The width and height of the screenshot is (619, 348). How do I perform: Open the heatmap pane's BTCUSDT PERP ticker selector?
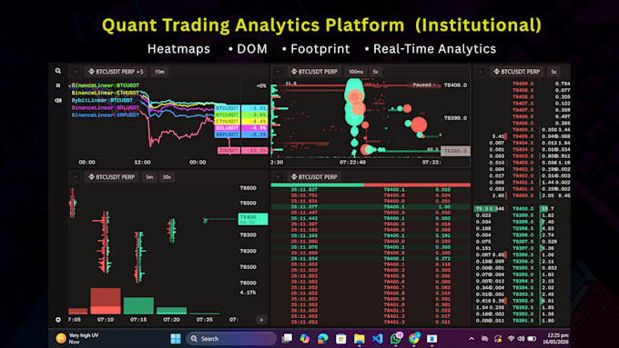coord(314,72)
